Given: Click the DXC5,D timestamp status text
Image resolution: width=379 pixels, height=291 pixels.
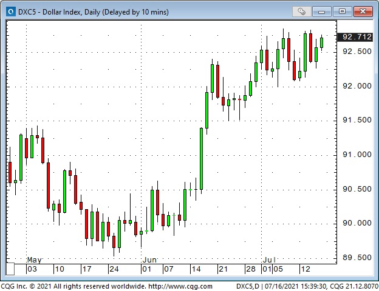Looking at the screenshot, I should (307, 286).
